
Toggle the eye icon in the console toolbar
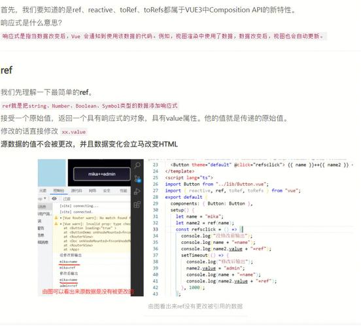[x=54, y=199]
